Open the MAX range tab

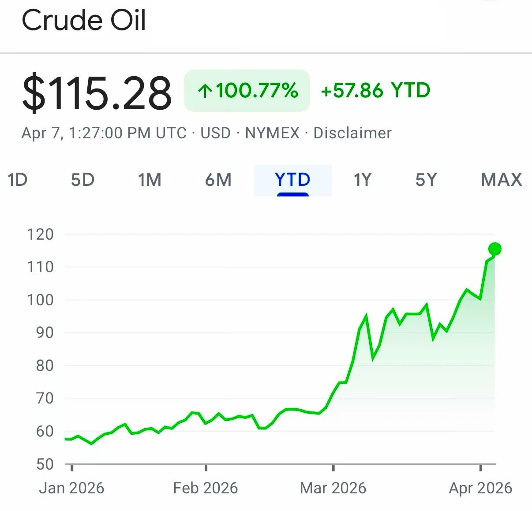502,180
